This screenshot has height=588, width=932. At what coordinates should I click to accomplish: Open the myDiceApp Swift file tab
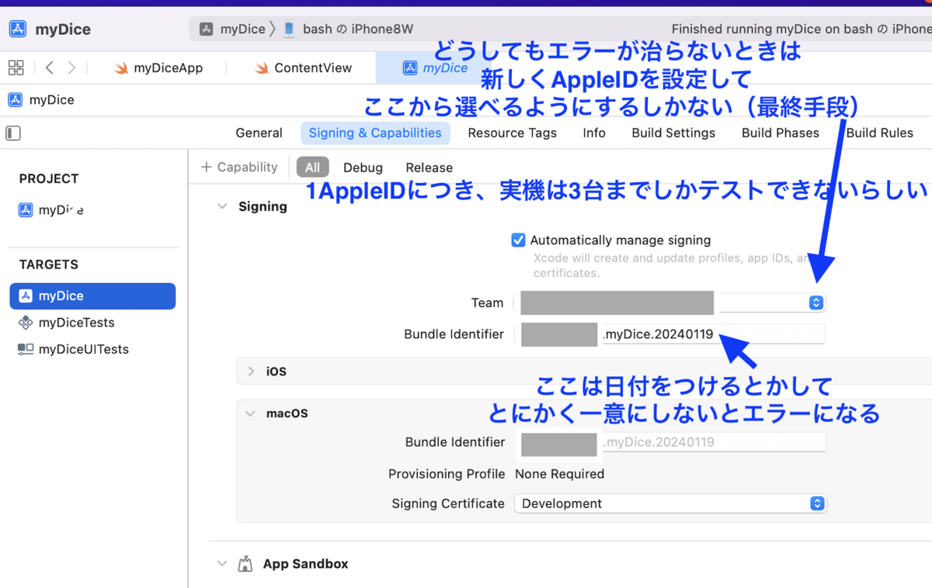pos(158,68)
